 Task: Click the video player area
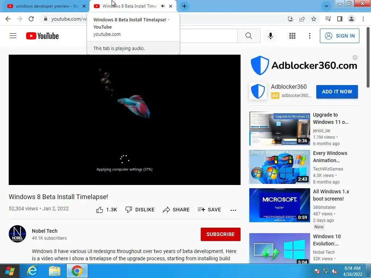[125, 119]
